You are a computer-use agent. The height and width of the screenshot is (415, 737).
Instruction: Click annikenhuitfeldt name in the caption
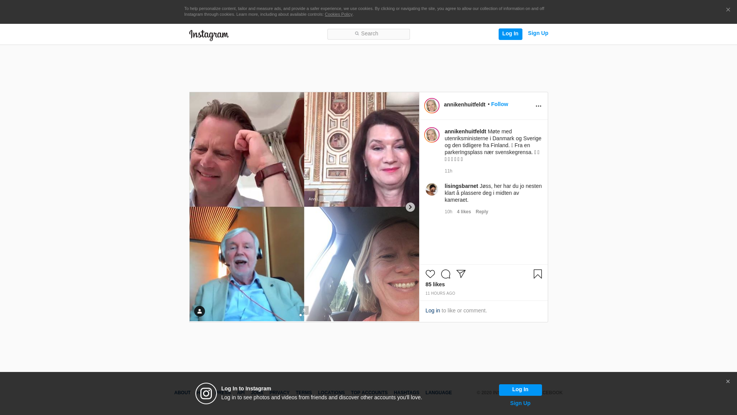coord(465,131)
